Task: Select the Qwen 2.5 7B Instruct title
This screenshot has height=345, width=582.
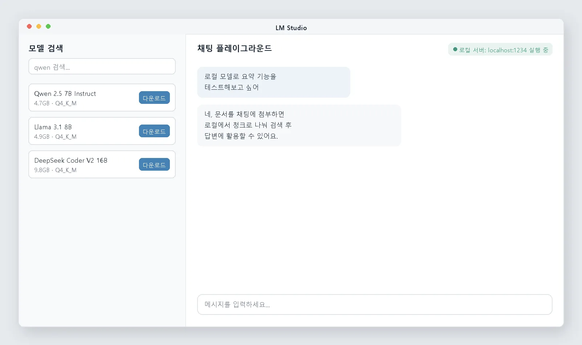Action: tap(65, 94)
